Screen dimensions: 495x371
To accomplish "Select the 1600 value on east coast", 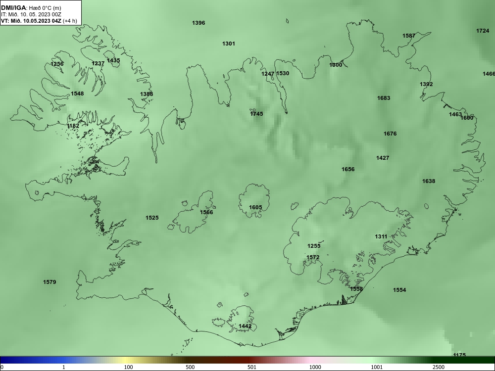I will [x=467, y=118].
